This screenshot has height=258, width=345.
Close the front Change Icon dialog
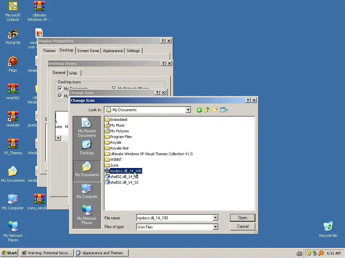[x=254, y=100]
